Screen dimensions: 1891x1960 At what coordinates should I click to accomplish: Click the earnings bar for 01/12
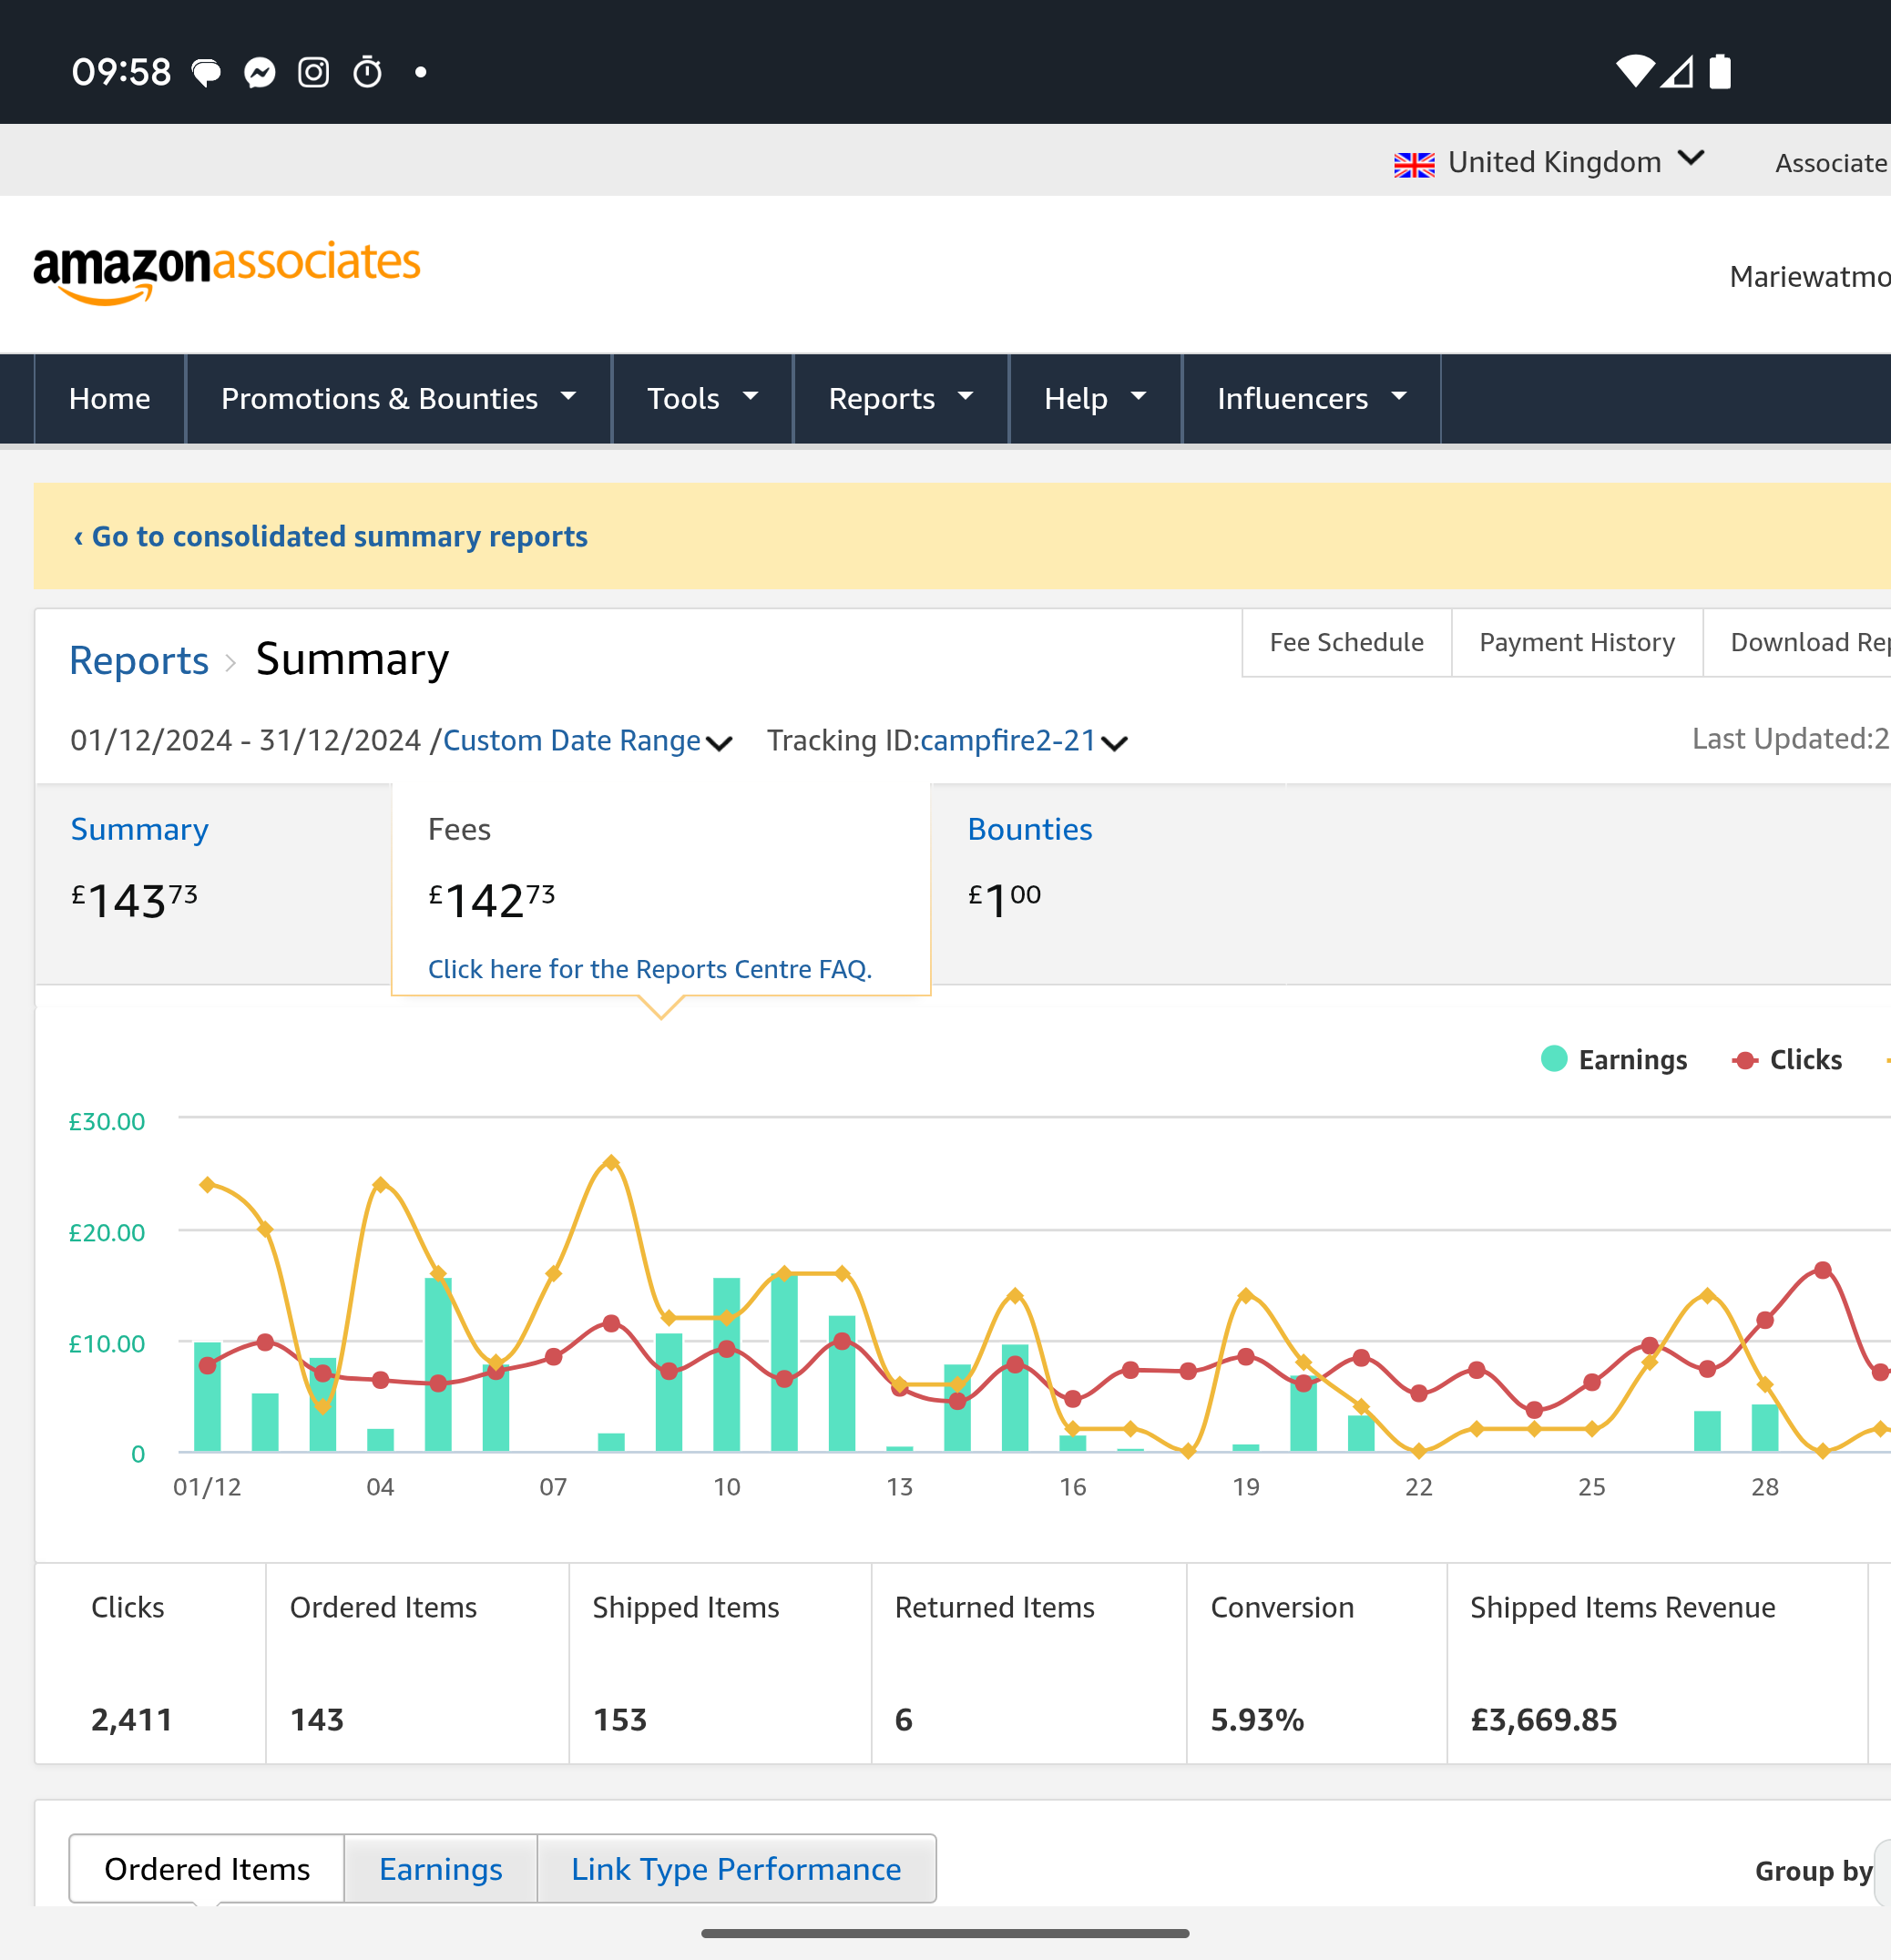pyautogui.click(x=207, y=1397)
